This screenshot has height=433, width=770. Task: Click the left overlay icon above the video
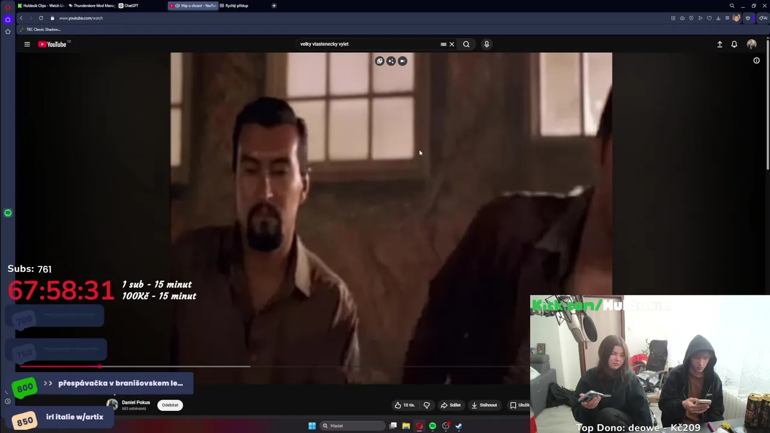380,61
